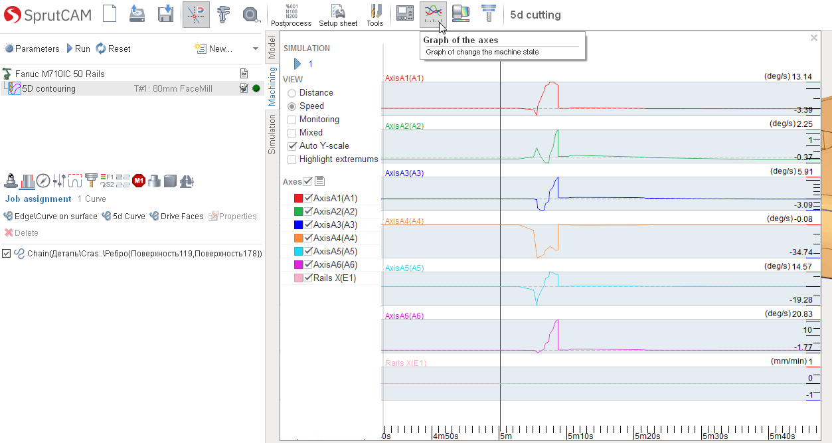The image size is (832, 443).
Task: Add an Edge\Curve on surface item
Action: 50,217
